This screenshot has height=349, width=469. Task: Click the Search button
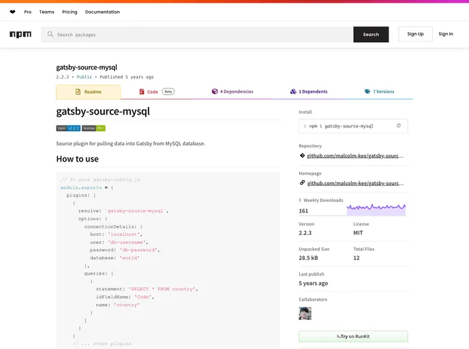(371, 34)
